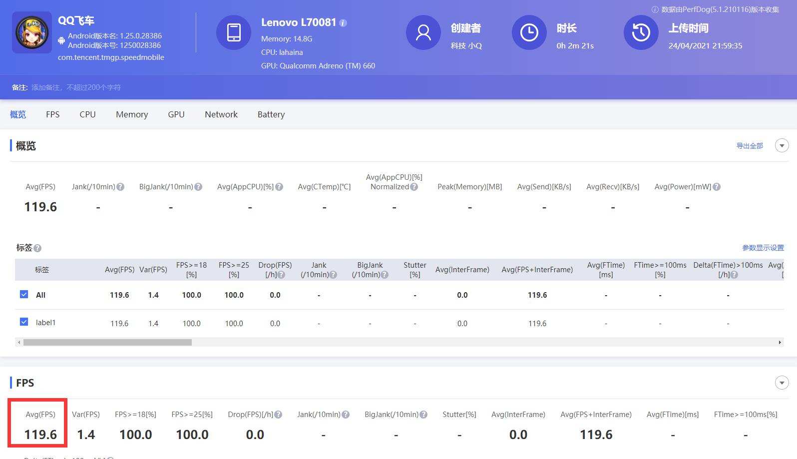
Task: Click help icon next to Jank(/10min) in overview
Action: pos(120,187)
